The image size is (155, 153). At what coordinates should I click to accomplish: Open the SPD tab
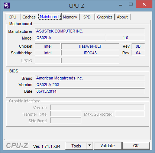click(87, 17)
